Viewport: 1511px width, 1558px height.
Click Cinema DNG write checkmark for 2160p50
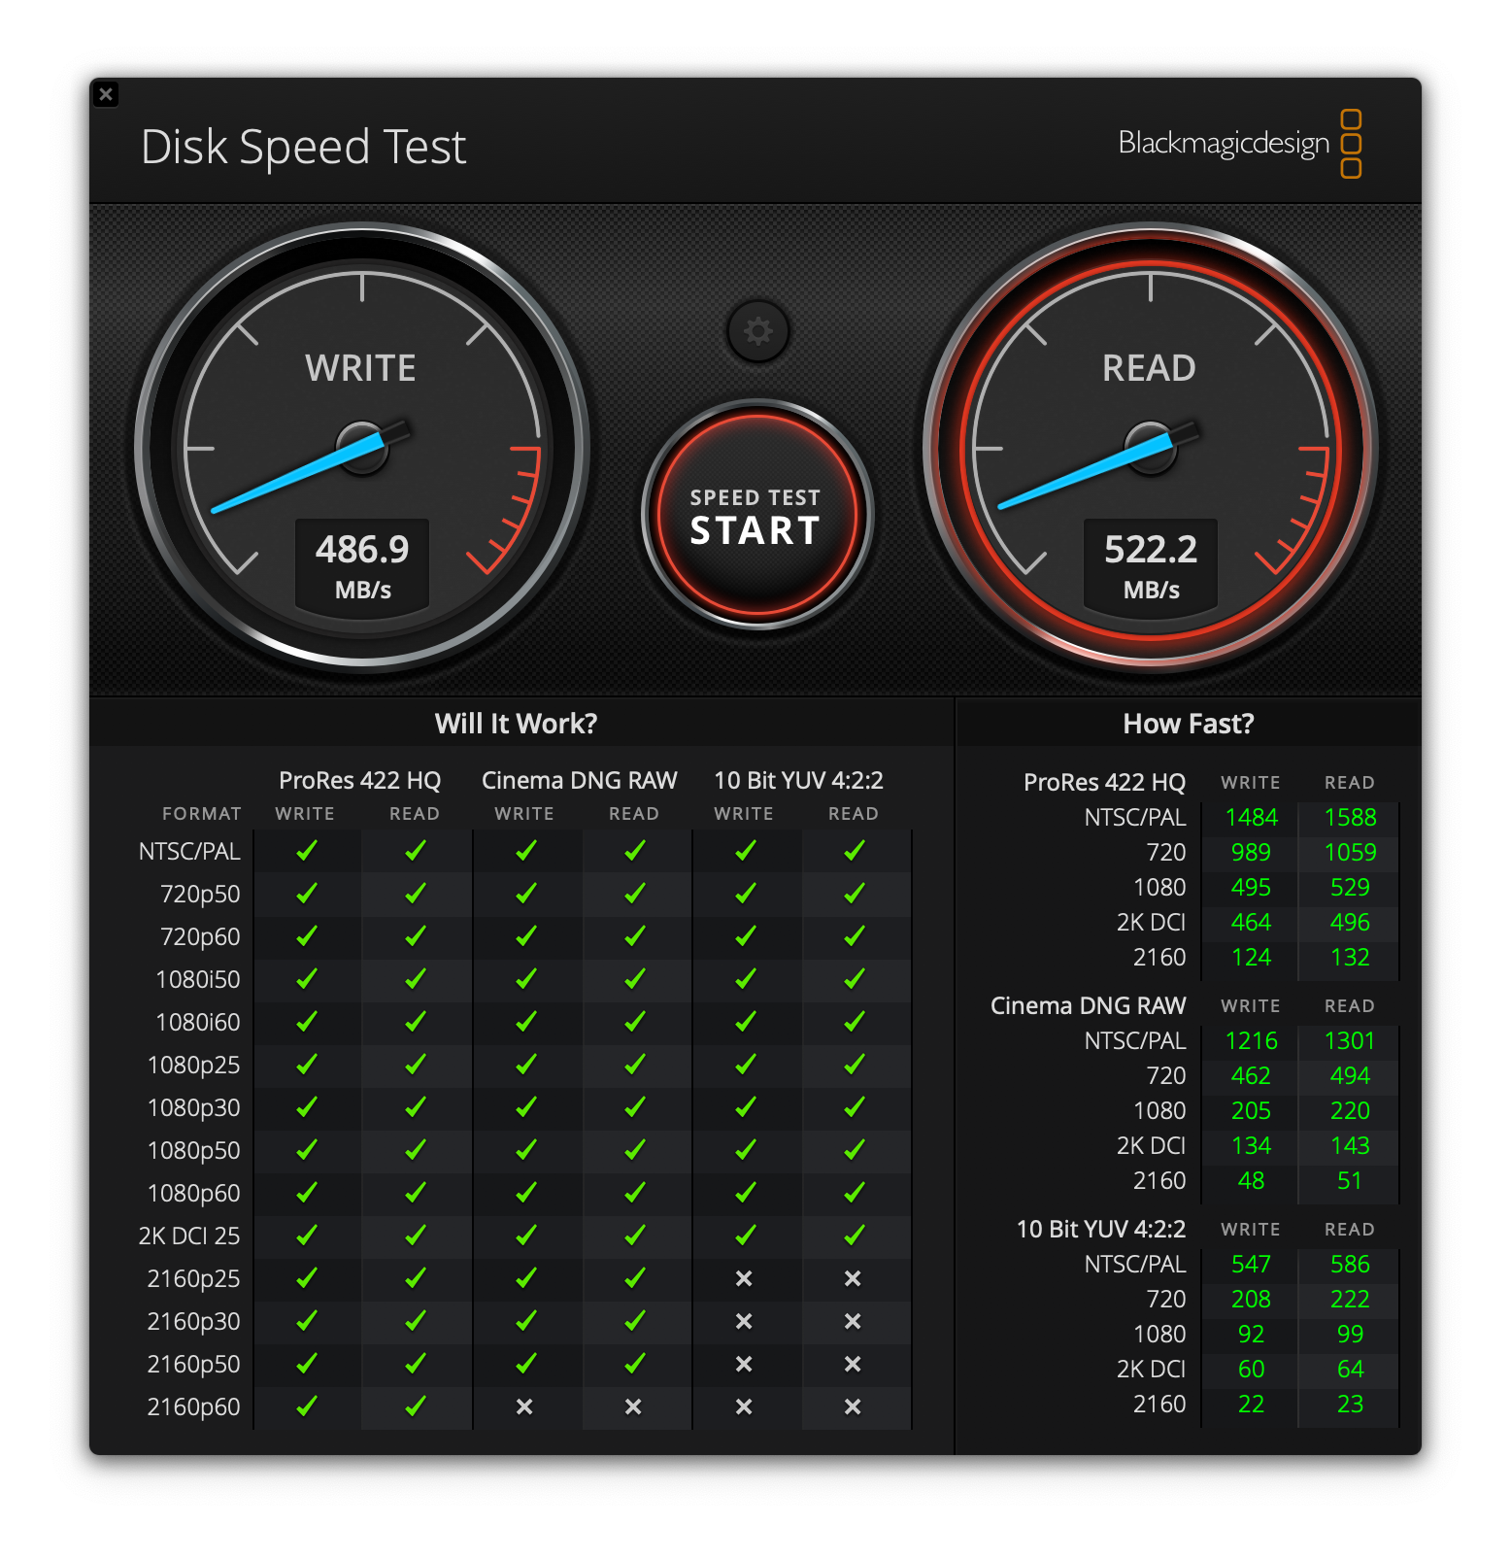tap(526, 1363)
